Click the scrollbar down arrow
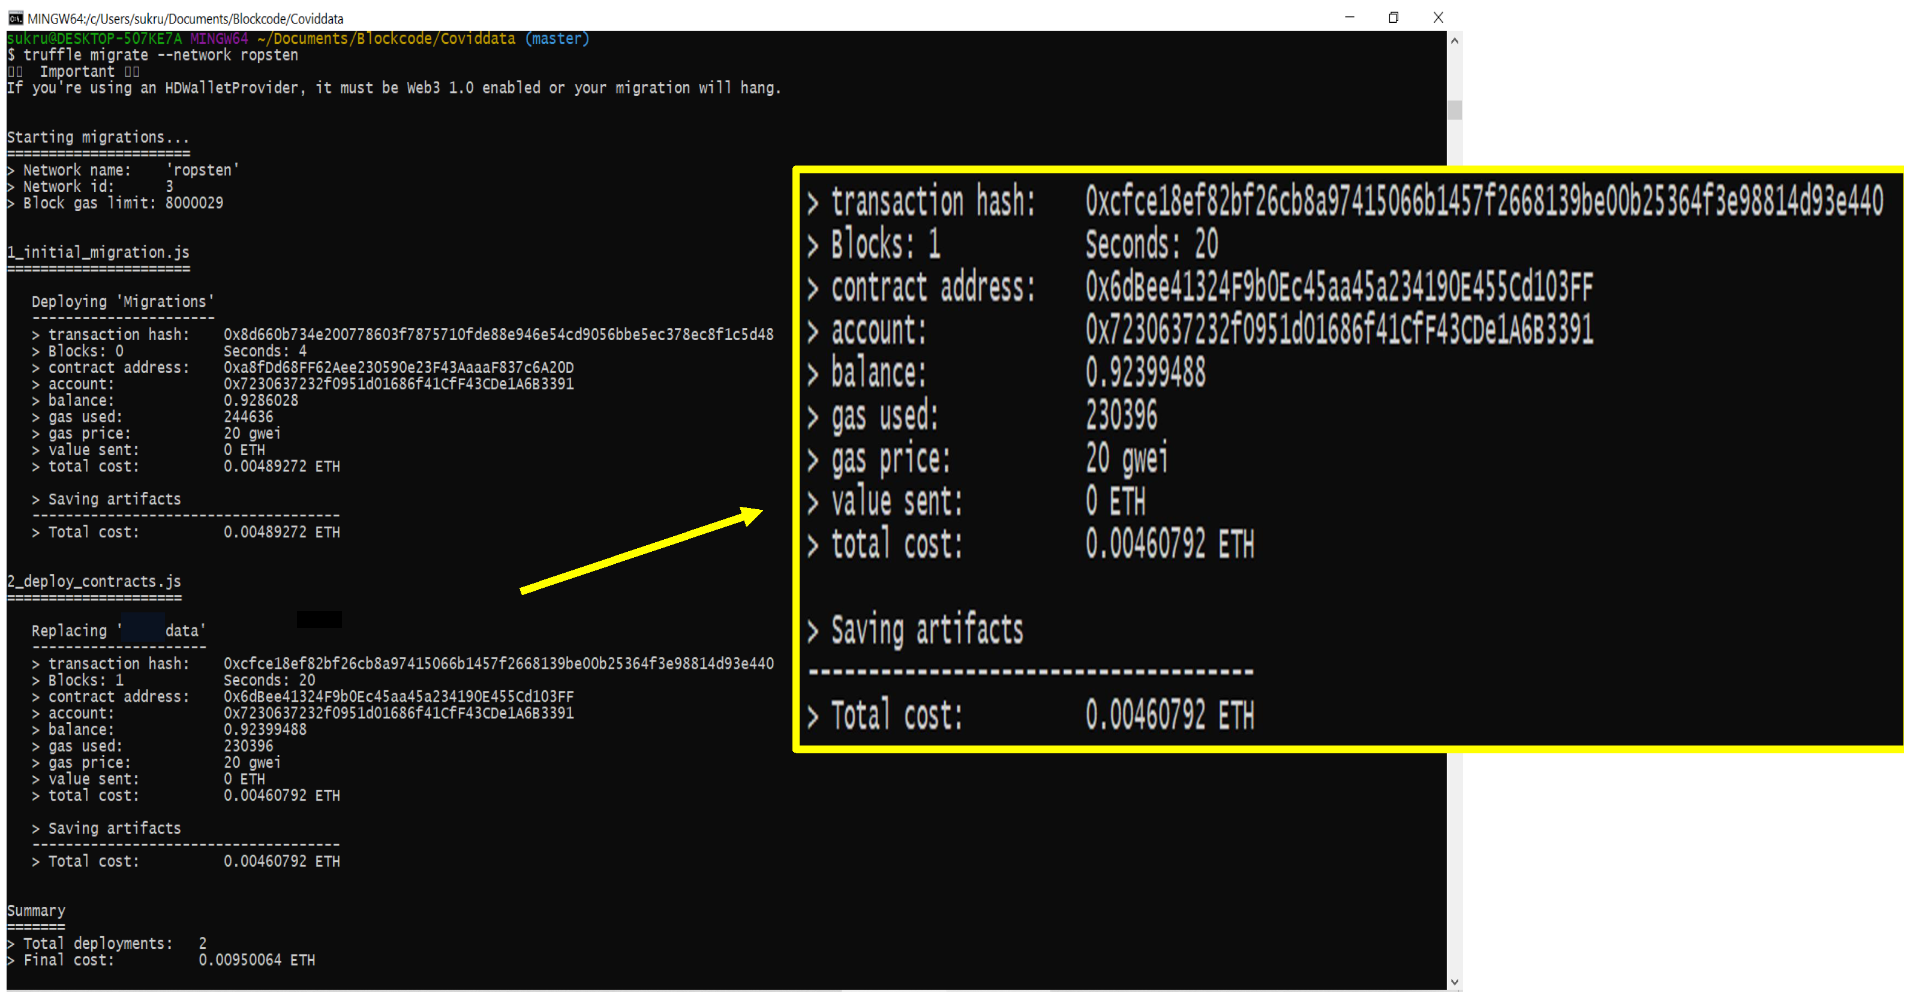1910x1001 pixels. click(x=1454, y=981)
